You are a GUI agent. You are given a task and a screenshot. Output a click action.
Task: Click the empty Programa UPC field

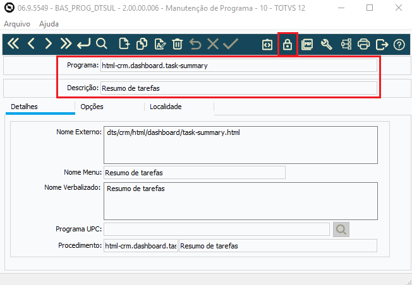217,230
